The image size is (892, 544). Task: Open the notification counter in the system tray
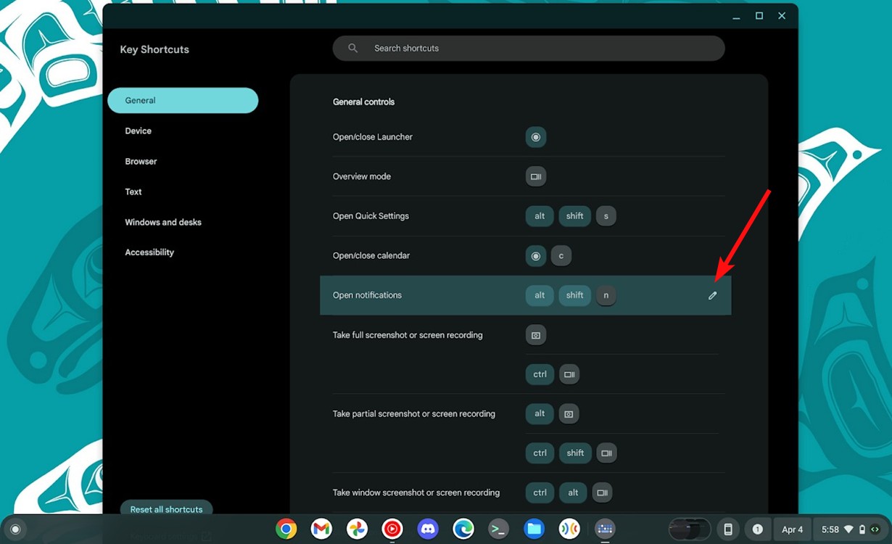758,529
